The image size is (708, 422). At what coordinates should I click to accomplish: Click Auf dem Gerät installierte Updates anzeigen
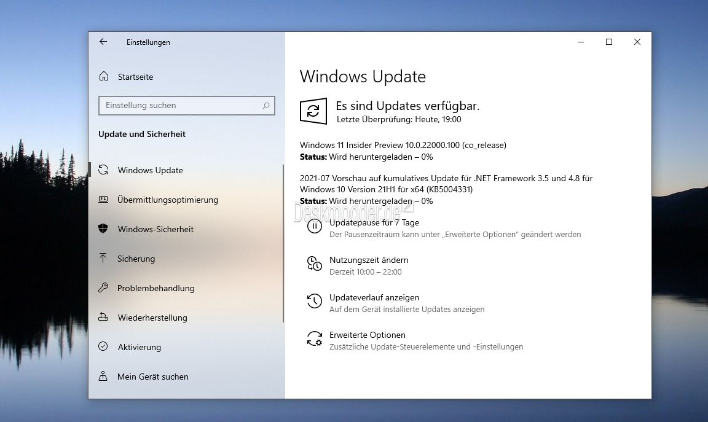coord(407,309)
